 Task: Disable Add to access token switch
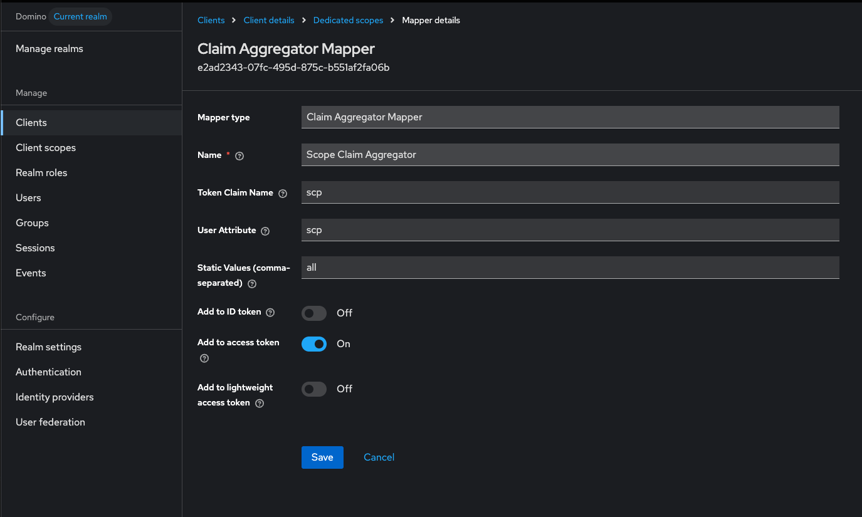point(314,343)
